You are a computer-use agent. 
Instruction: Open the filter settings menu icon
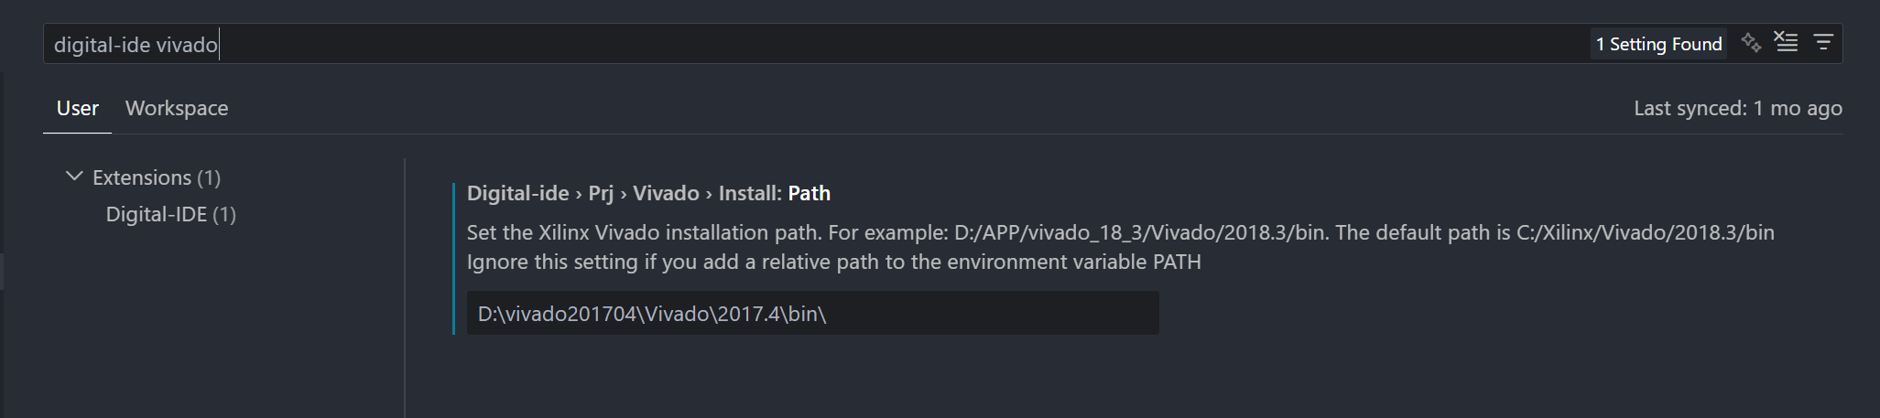[x=1823, y=43]
